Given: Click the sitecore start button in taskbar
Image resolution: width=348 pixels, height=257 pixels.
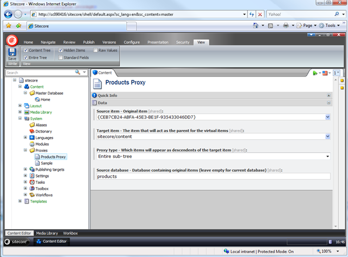Looking at the screenshot, I should pyautogui.click(x=17, y=241).
